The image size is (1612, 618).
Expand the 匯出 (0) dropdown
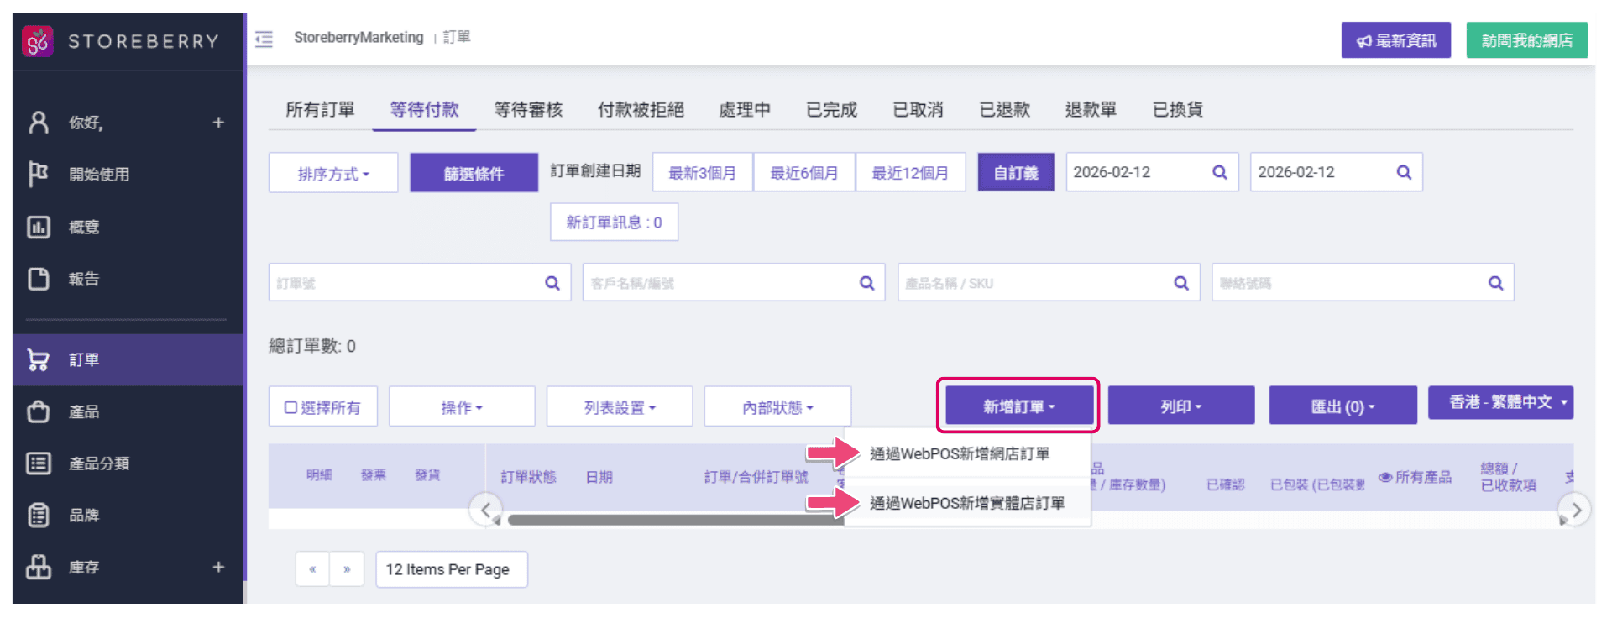tap(1342, 406)
